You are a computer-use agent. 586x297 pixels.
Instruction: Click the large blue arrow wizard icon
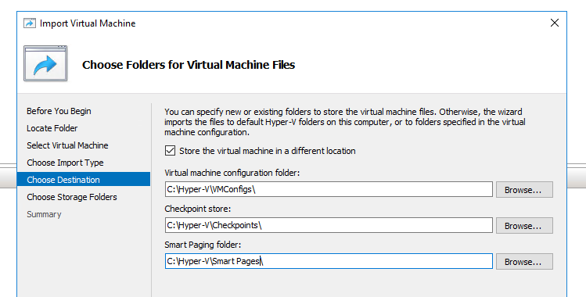click(x=45, y=63)
